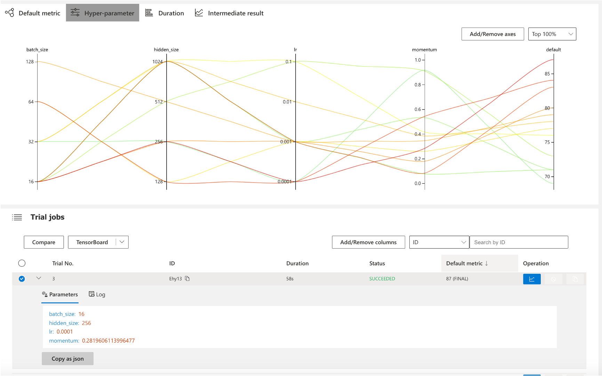Switch to the Default metric tab
Image resolution: width=602 pixels, height=376 pixels.
[x=33, y=13]
